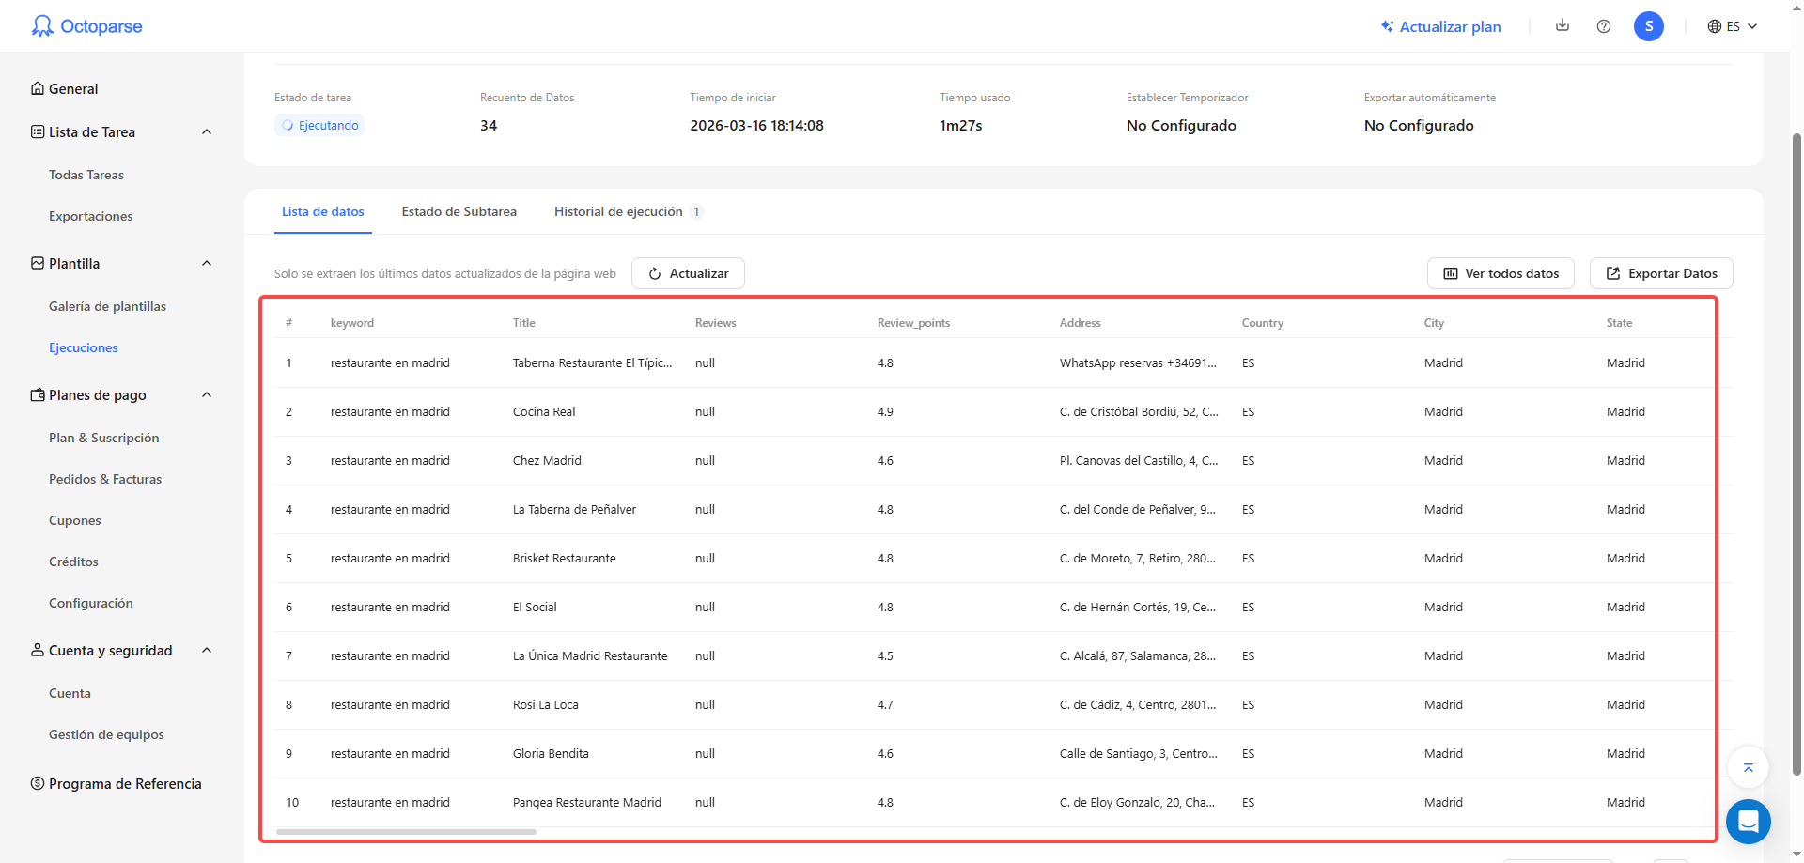Click the table's horizontal scrollbar
Image resolution: width=1804 pixels, height=863 pixels.
tap(406, 832)
